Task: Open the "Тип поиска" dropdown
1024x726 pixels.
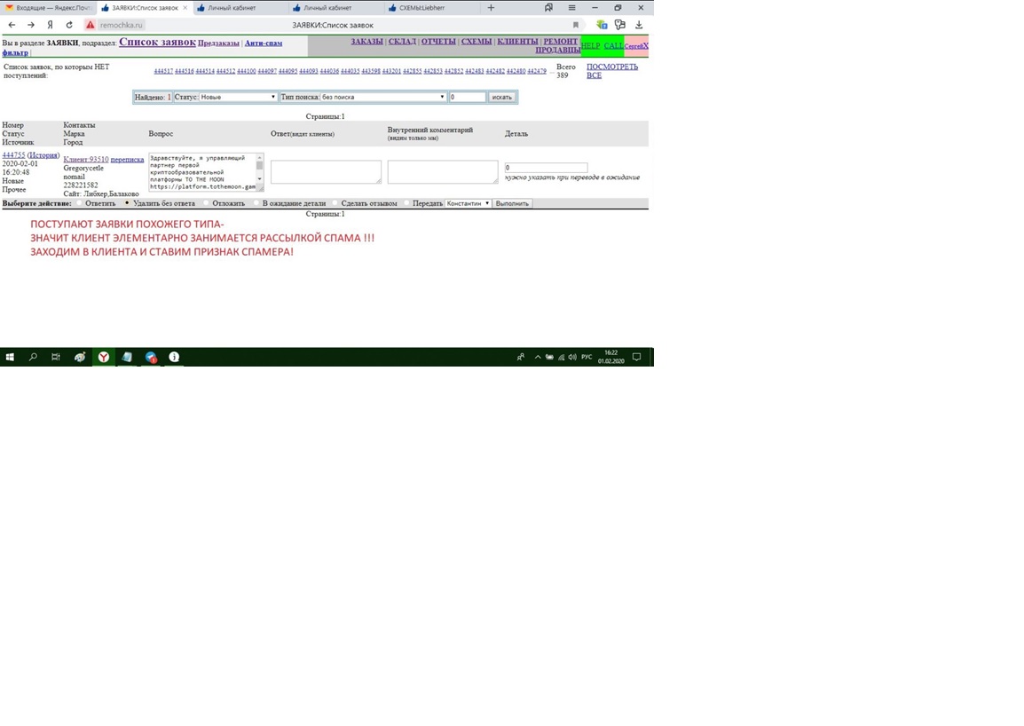Action: pyautogui.click(x=382, y=97)
